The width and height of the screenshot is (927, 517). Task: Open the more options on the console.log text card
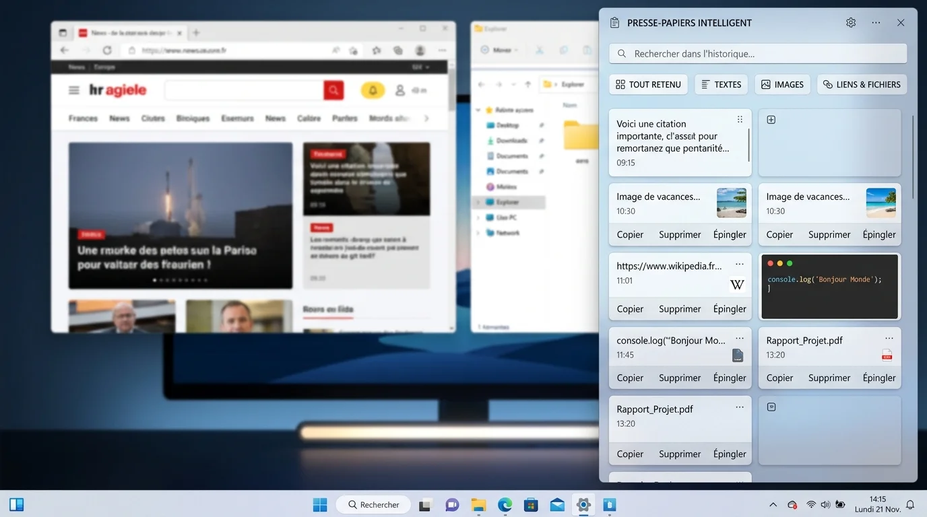coord(740,338)
